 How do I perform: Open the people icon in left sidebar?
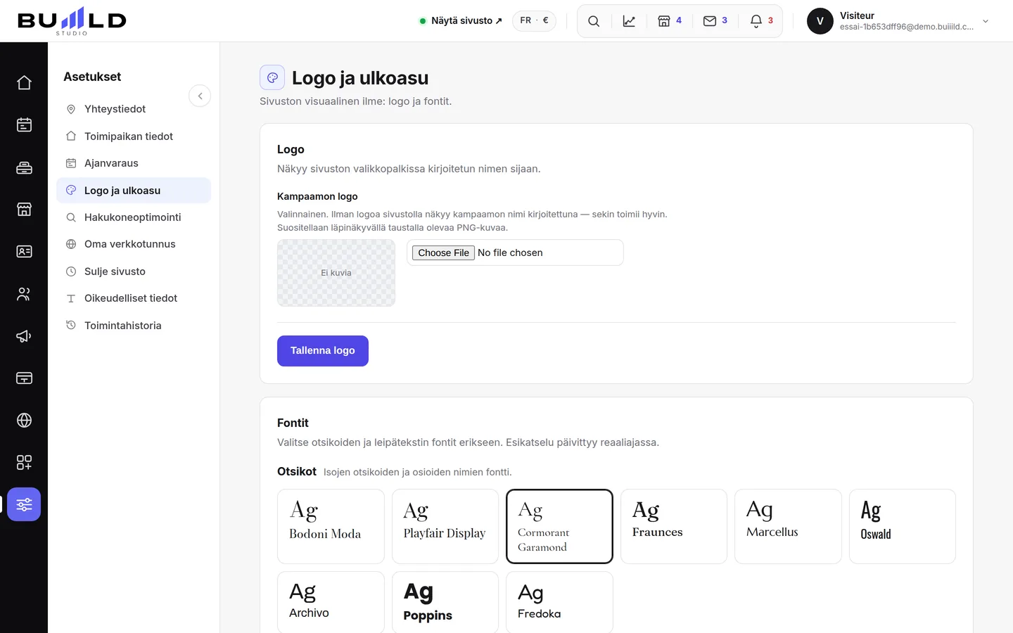24,294
